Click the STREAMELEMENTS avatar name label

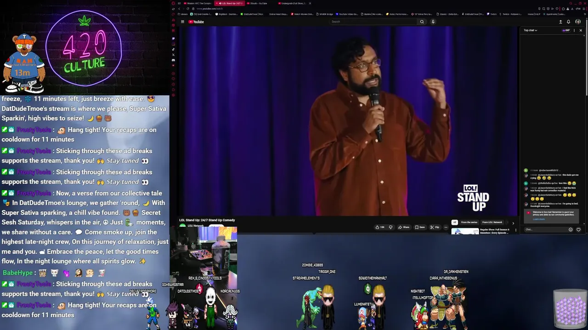click(306, 278)
